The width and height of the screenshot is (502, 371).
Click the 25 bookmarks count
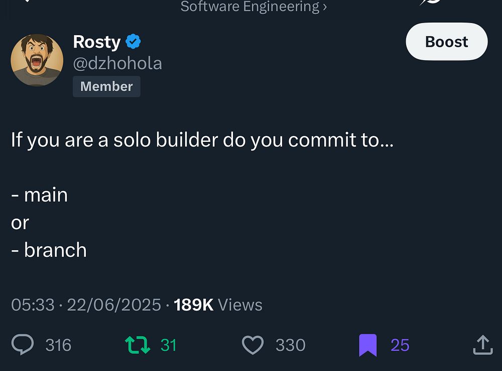400,345
